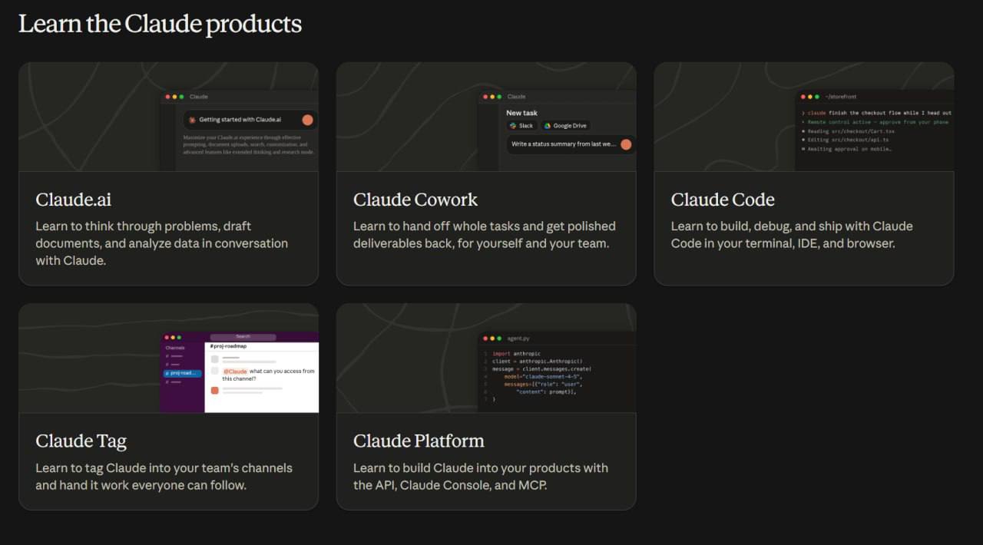Click the 'Getting started with Claude.ai' prompt field
This screenshot has height=545, width=983.
250,120
